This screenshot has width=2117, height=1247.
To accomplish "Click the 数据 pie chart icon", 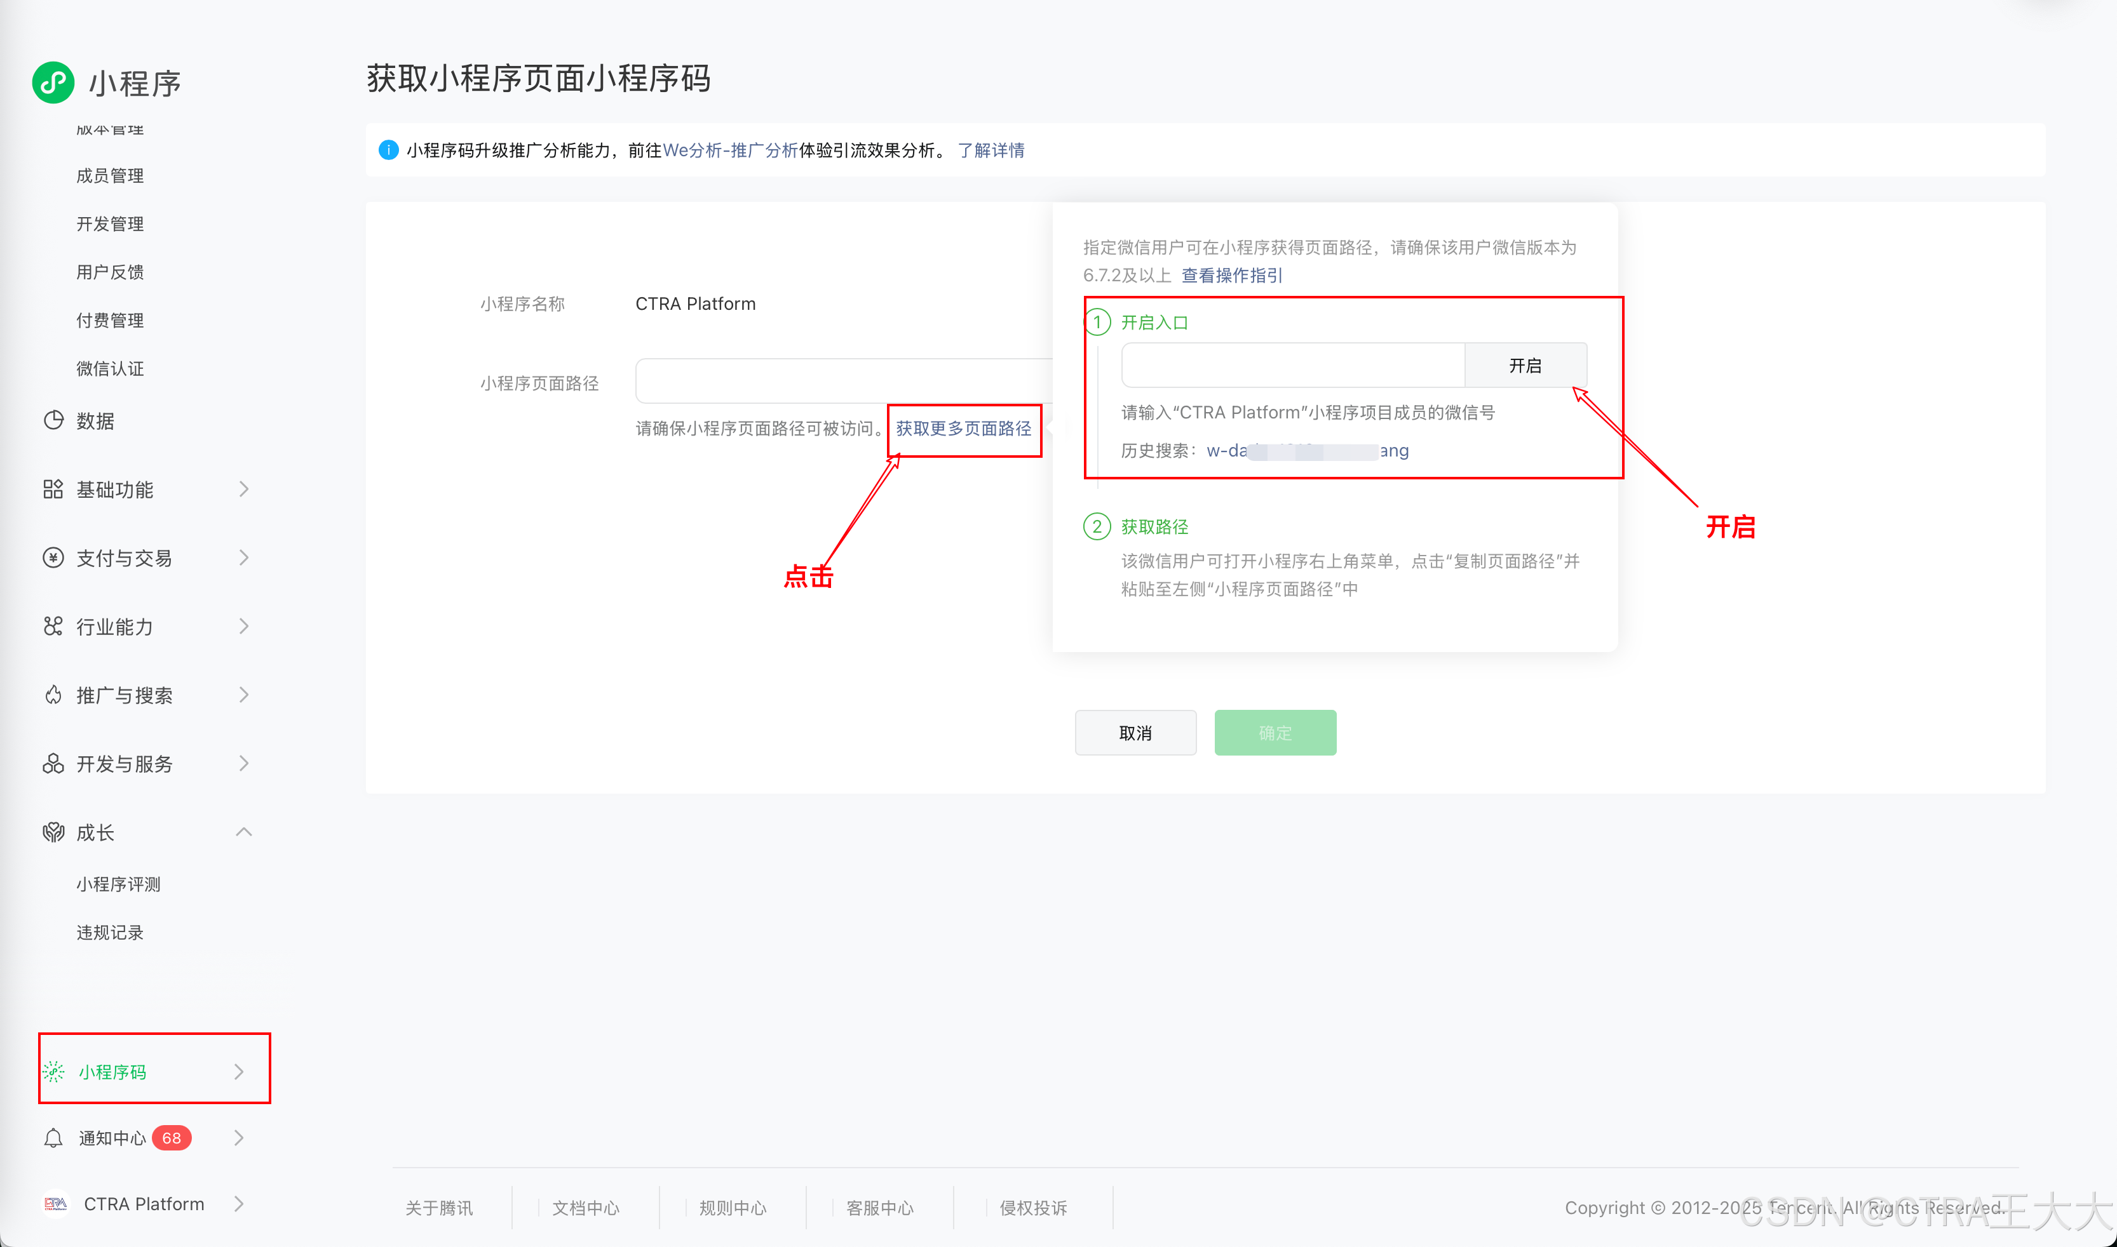I will pos(53,420).
